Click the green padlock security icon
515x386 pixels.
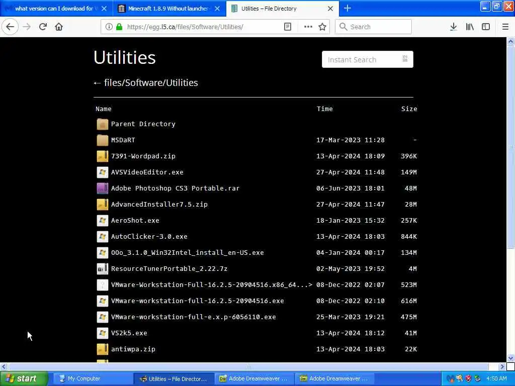pos(119,27)
